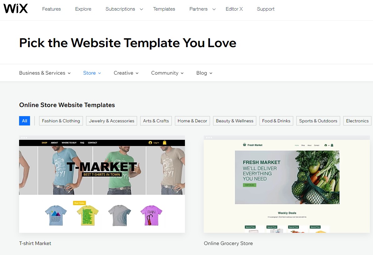Viewport: 373px width, 255px height.
Task: Click the Wix logo
Action: (16, 9)
